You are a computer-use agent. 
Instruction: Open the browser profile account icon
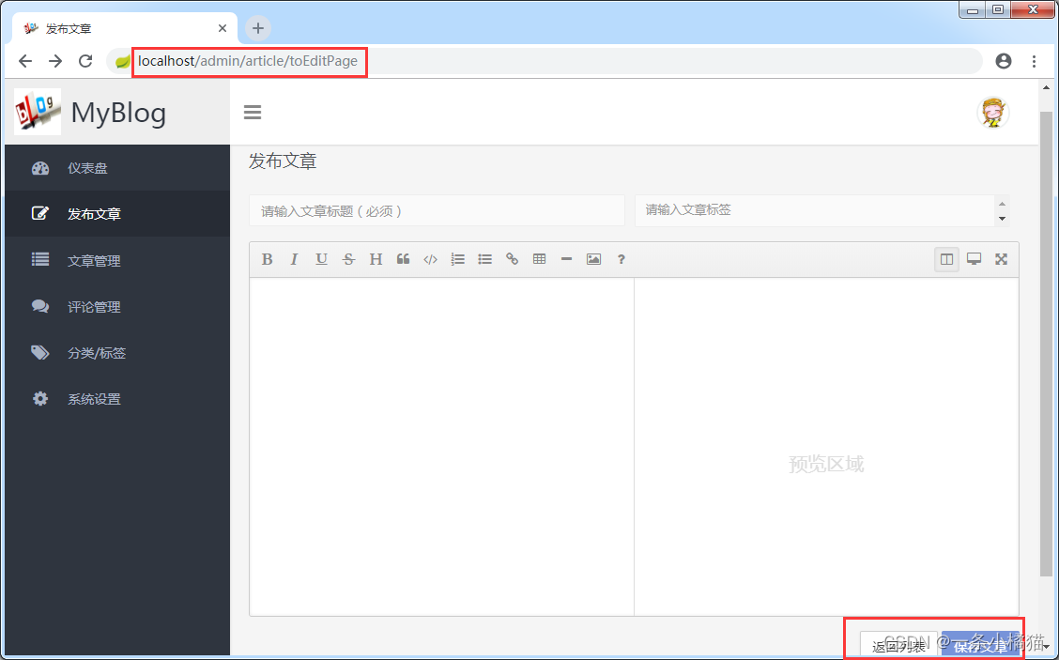1004,61
